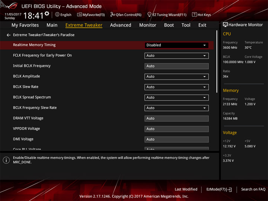The width and height of the screenshot is (268, 201).
Task: Click DMI Voltage input field
Action: coord(176,139)
